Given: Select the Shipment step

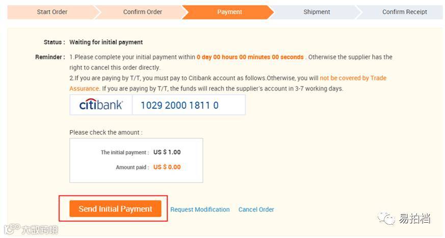Looking at the screenshot, I should [x=317, y=12].
